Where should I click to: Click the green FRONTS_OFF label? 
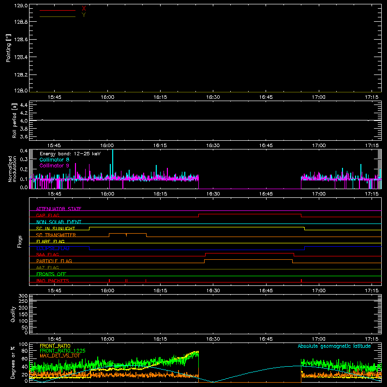pyautogui.click(x=51, y=274)
